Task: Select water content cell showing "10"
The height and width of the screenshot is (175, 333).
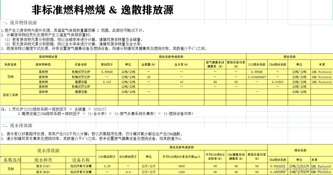Action: point(181,82)
